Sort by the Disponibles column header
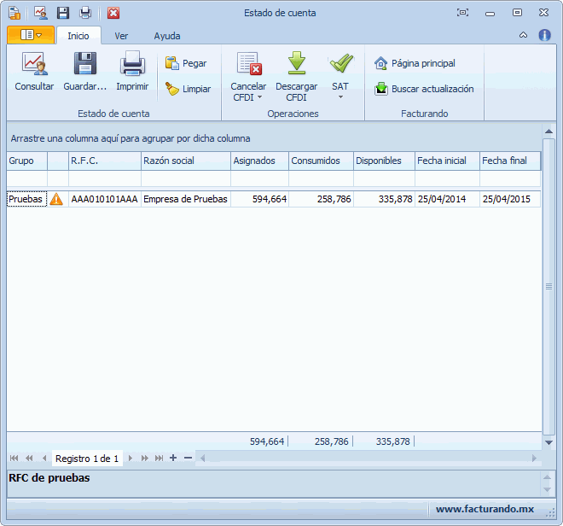 (x=384, y=161)
